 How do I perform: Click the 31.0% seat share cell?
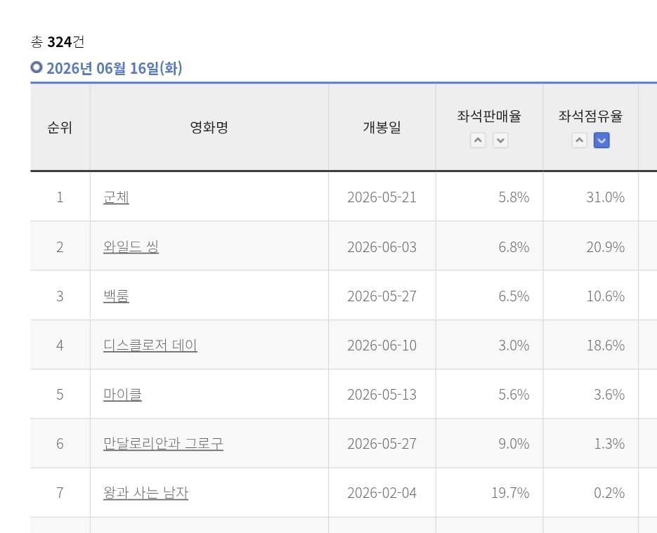click(590, 197)
